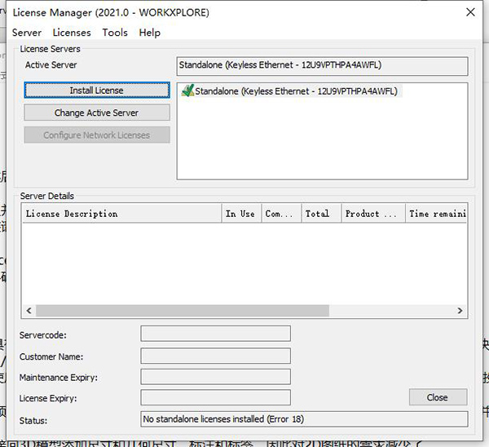Click the Product ... column header
Screen dimensions: 489x447
[373, 214]
